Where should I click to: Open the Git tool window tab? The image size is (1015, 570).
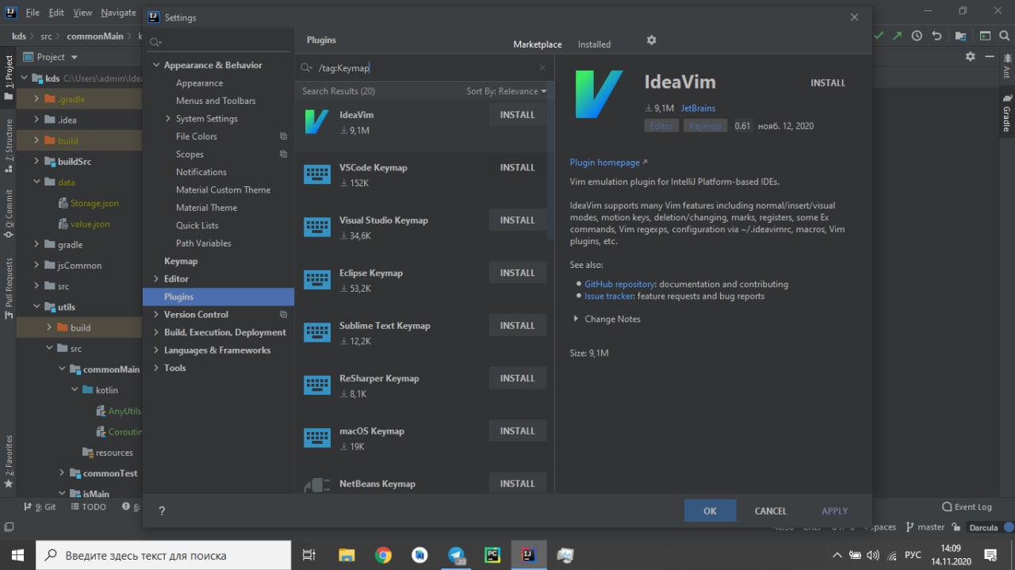click(40, 507)
